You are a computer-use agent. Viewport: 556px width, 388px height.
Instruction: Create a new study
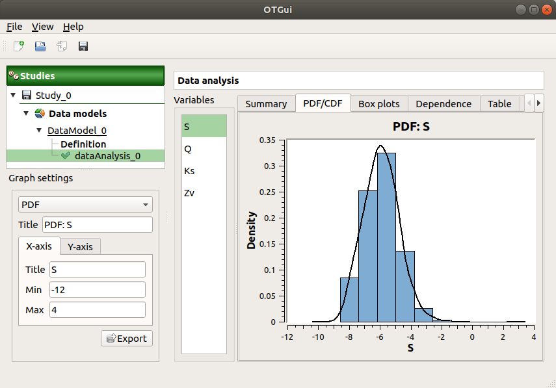(x=18, y=45)
